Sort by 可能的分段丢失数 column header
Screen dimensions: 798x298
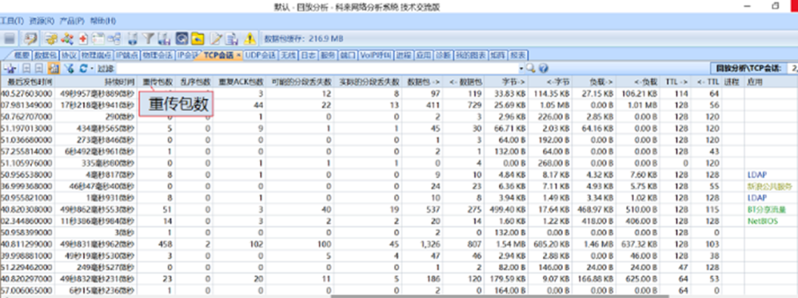pos(301,81)
